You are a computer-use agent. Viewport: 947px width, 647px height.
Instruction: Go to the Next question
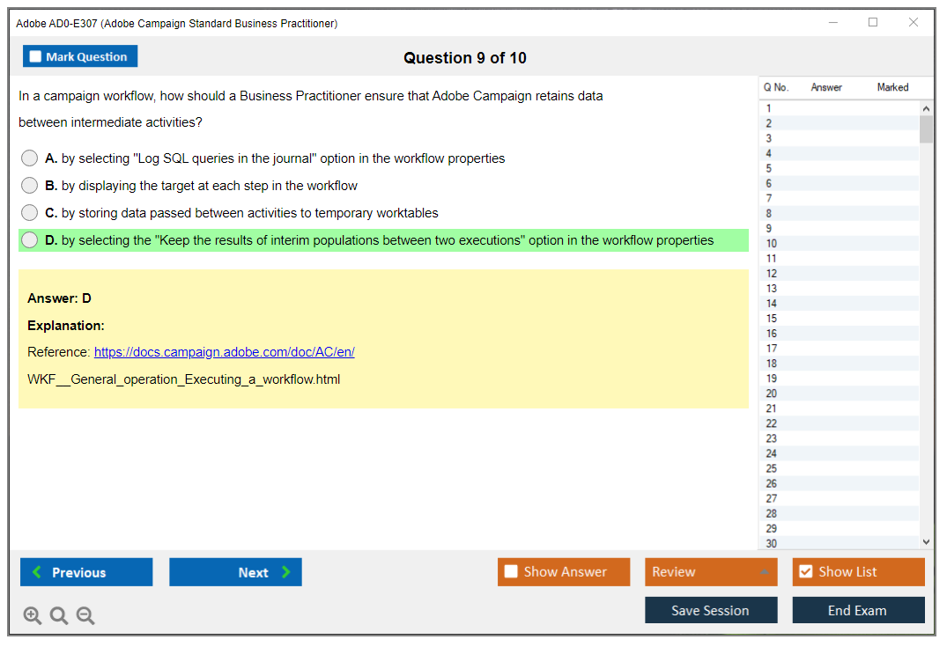235,572
